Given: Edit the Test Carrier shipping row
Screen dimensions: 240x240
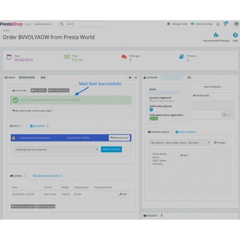Looking at the screenshot, I should coord(123,194).
